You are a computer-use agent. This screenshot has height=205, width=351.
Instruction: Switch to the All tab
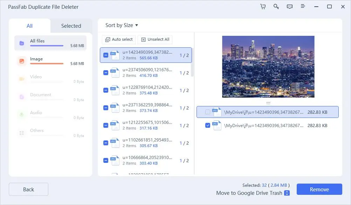(x=29, y=26)
